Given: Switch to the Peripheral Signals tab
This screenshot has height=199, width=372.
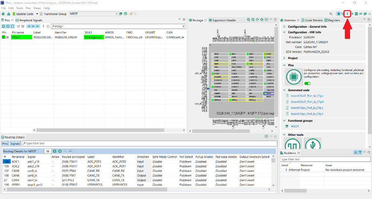Looking at the screenshot, I should click(29, 20).
